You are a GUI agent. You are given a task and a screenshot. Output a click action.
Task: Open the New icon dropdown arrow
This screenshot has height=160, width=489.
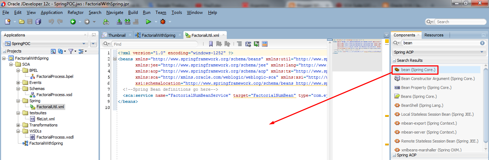click(15, 22)
